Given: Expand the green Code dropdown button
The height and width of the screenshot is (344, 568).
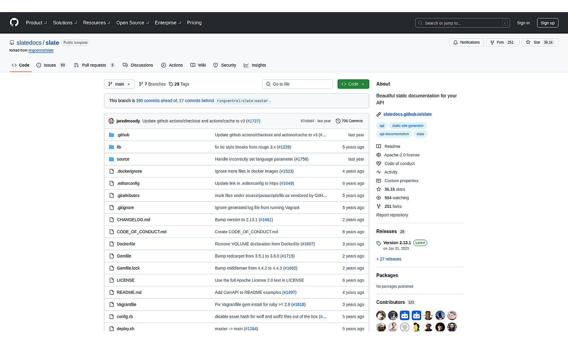Looking at the screenshot, I should [x=353, y=84].
